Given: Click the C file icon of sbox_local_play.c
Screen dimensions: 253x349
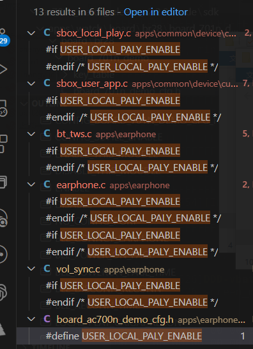Looking at the screenshot, I should tap(47, 33).
